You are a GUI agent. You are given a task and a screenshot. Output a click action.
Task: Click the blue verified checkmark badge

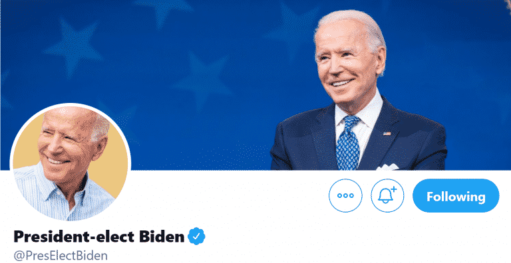(196, 236)
